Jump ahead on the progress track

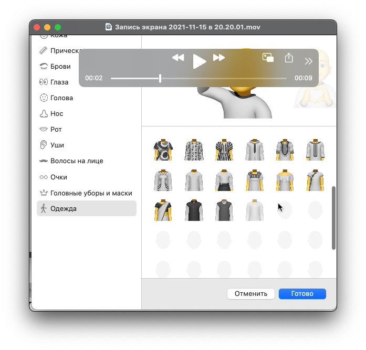click(x=224, y=78)
